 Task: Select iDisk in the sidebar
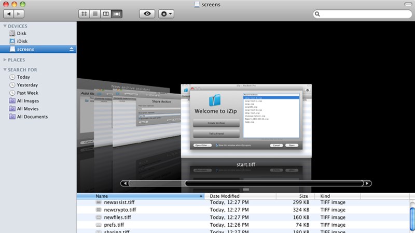coord(23,41)
